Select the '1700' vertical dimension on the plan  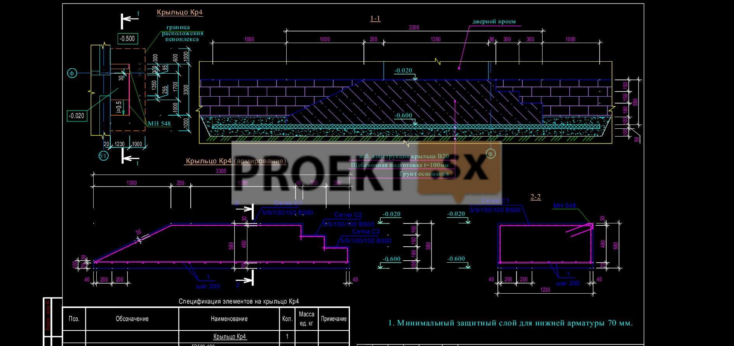(x=176, y=87)
